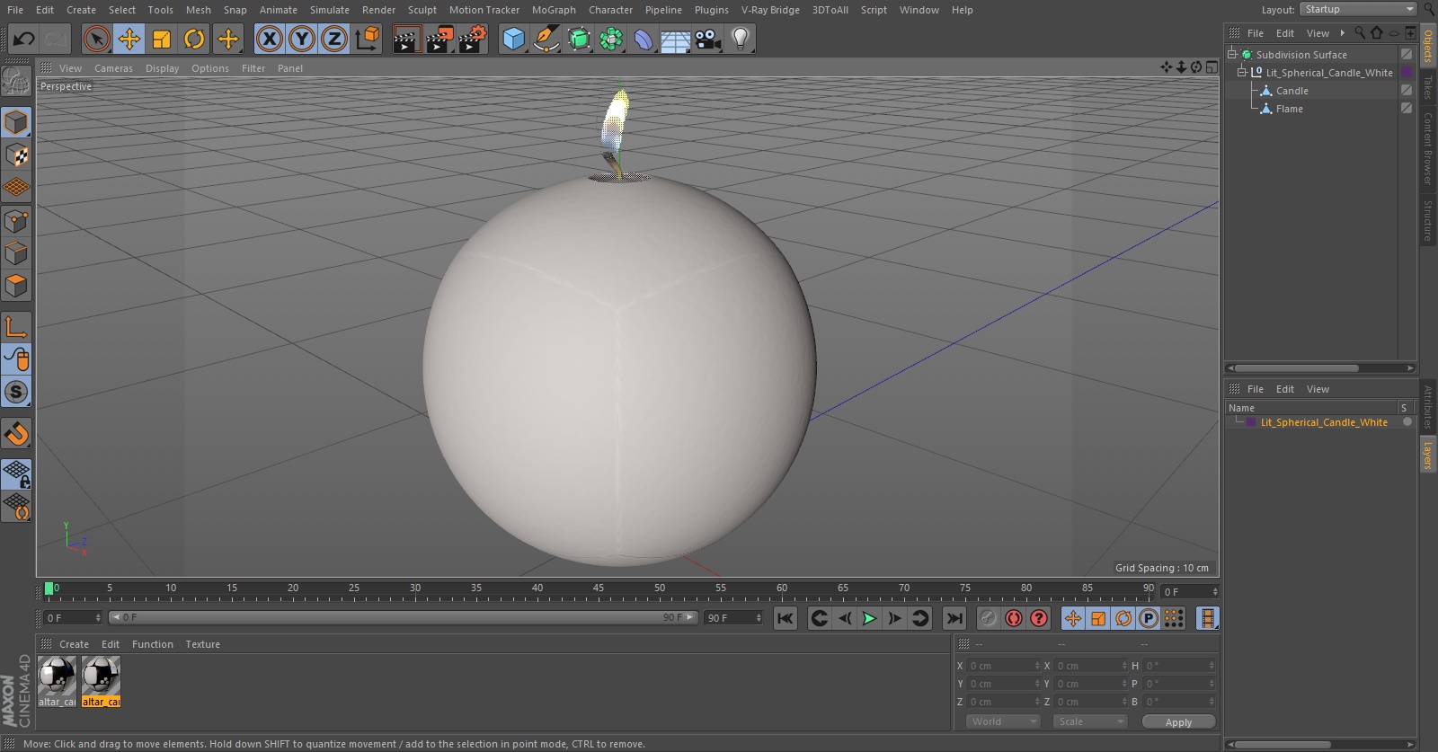Open the material manager Create menu

(x=74, y=644)
